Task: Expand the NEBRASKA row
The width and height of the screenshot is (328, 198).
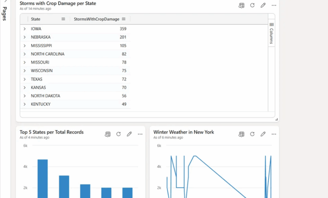Action: click(25, 37)
